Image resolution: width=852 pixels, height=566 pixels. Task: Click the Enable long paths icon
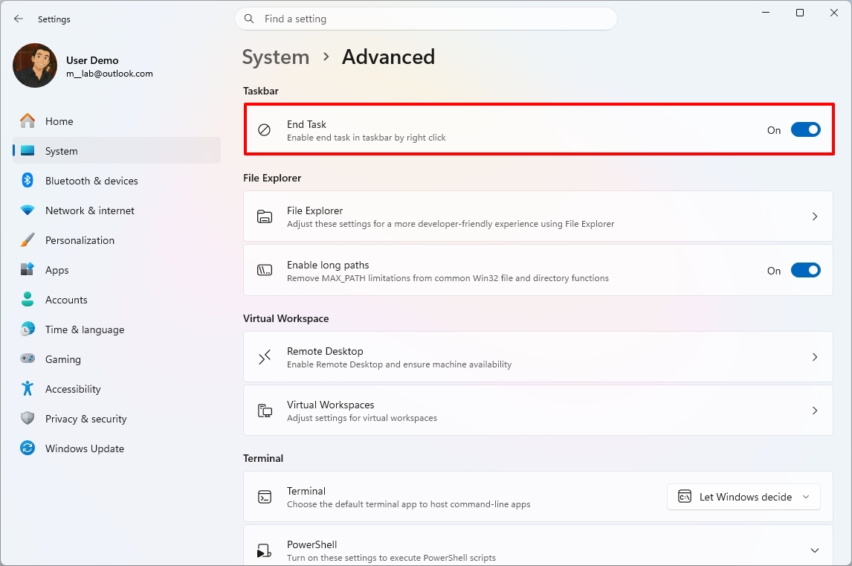click(x=265, y=270)
